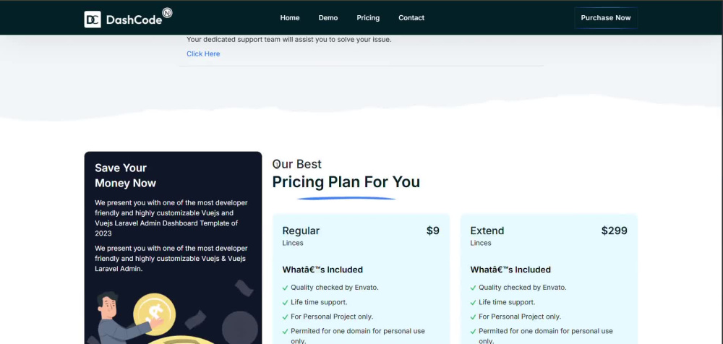The width and height of the screenshot is (723, 344).
Task: Click checkmark beside Extend Life time support
Action: [x=473, y=303]
